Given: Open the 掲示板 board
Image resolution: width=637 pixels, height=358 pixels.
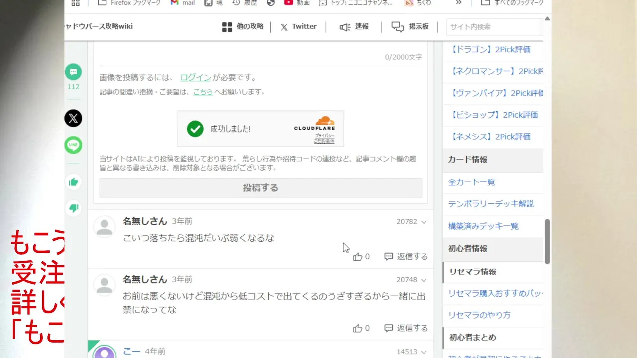Looking at the screenshot, I should (x=410, y=27).
